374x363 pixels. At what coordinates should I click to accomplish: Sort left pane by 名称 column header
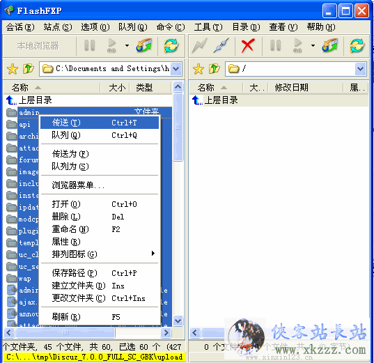pyautogui.click(x=52, y=88)
